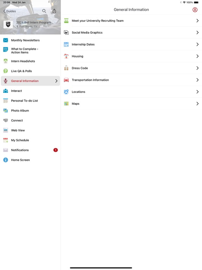Open the search magnifier icon
The width and height of the screenshot is (202, 270).
(44, 11)
